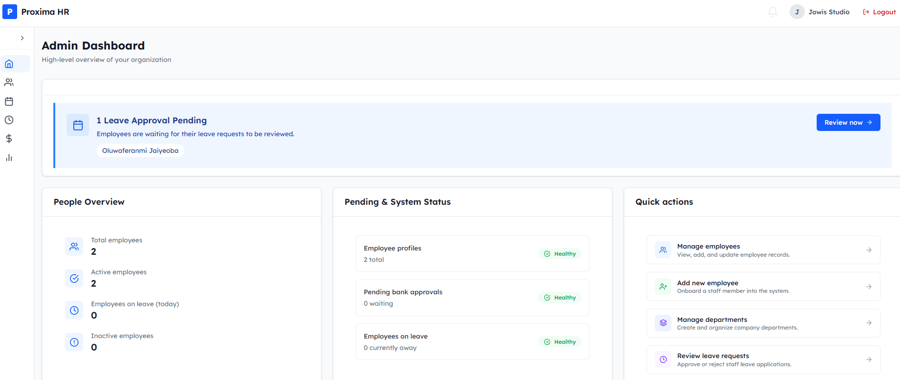
Task: Open the notifications bell
Action: pyautogui.click(x=772, y=12)
